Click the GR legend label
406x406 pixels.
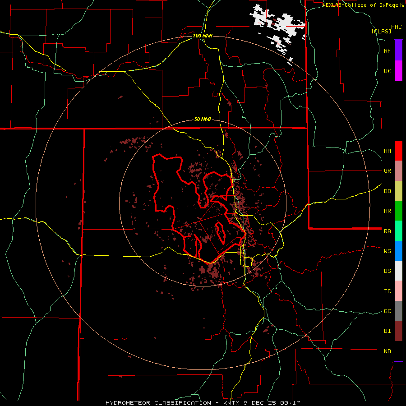387,171
